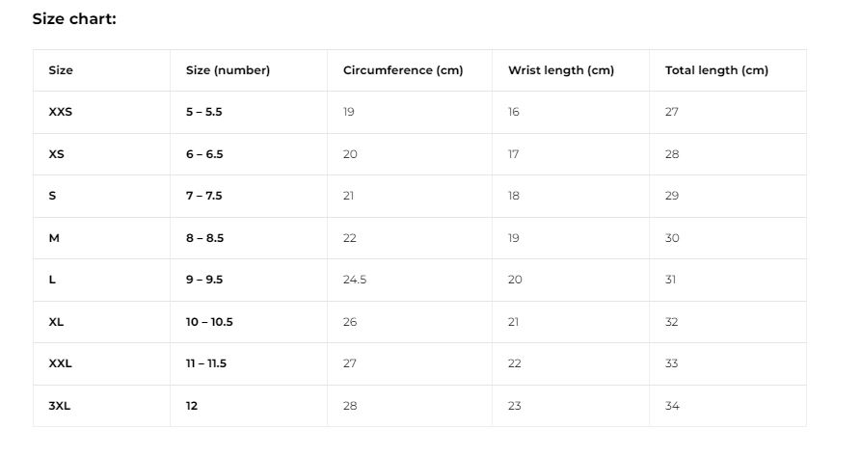Image resolution: width=861 pixels, height=455 pixels.
Task: Select the wrist length value 16
Action: click(x=513, y=112)
